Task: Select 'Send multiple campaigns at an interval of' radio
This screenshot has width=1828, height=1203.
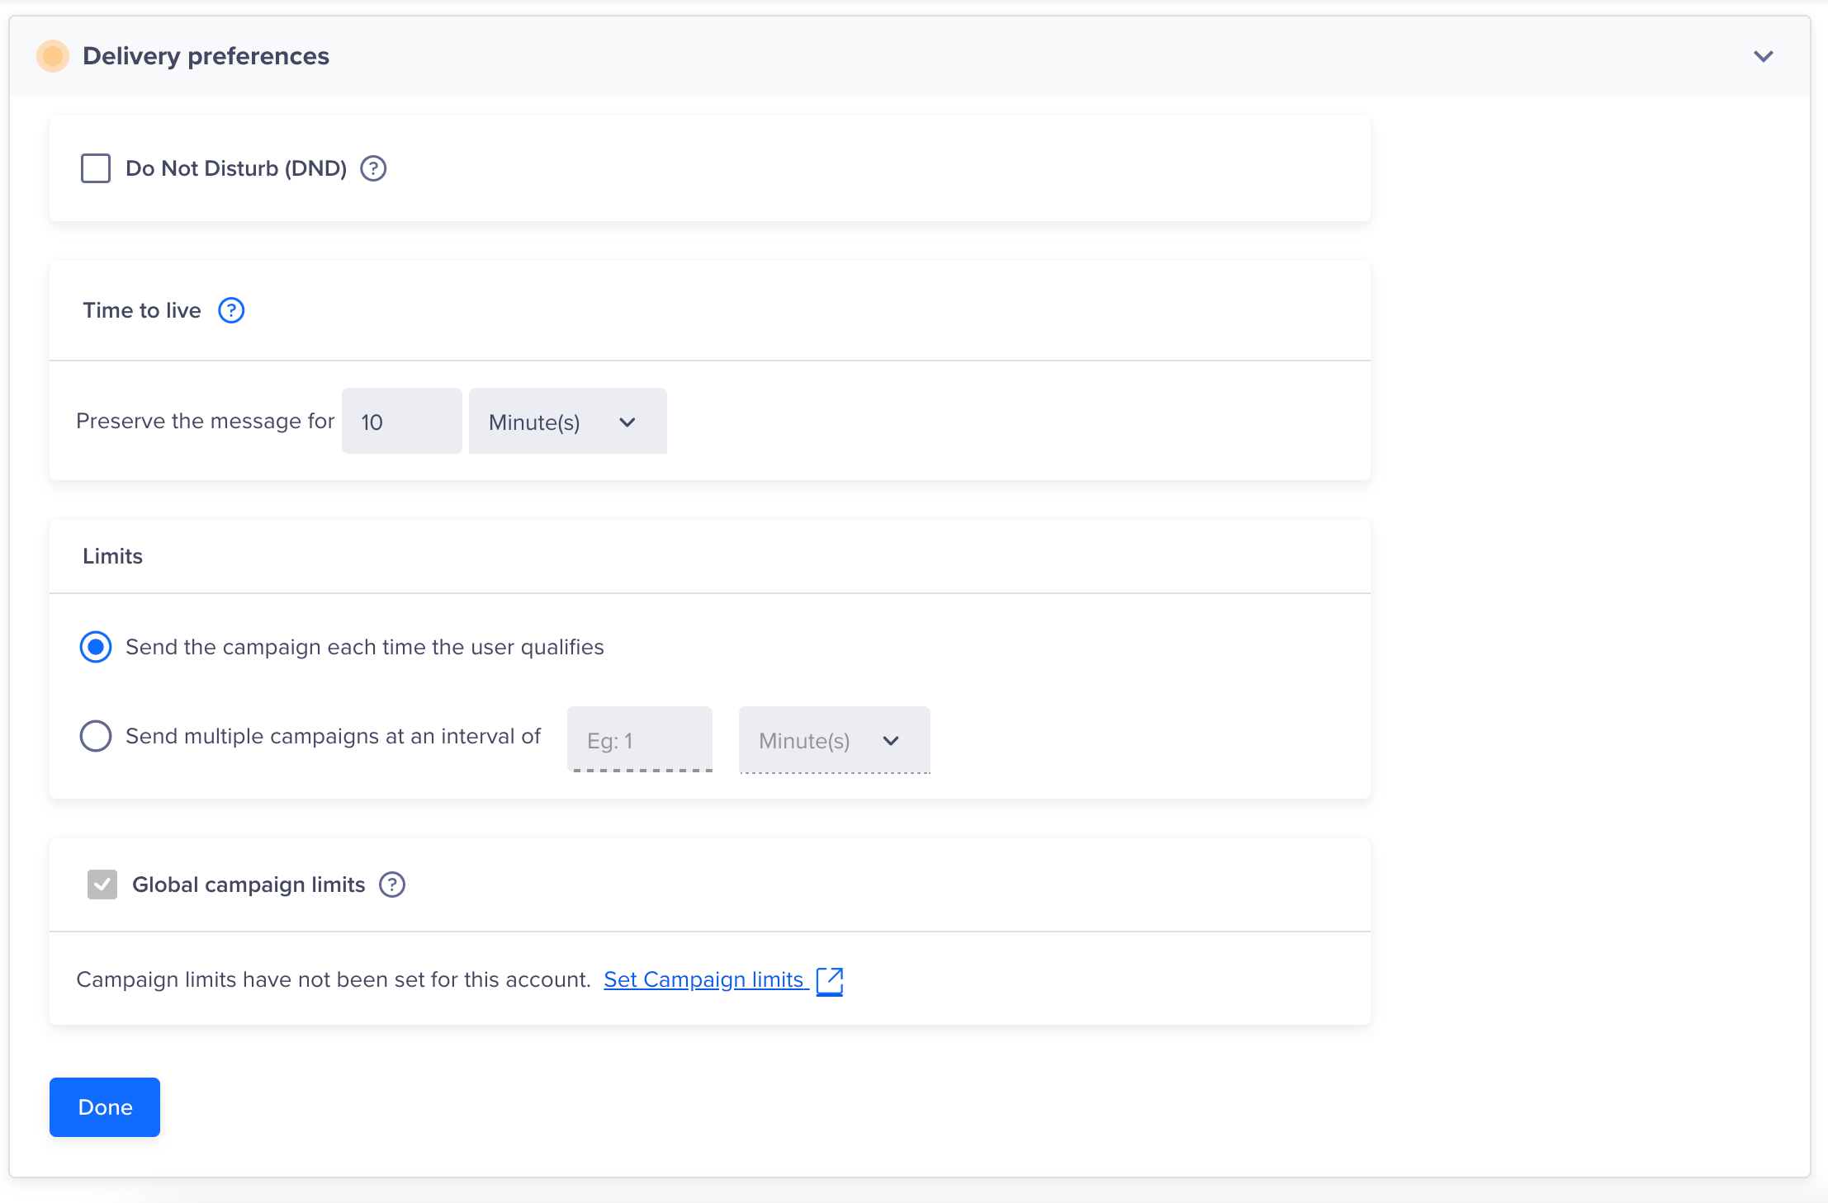Action: (96, 736)
